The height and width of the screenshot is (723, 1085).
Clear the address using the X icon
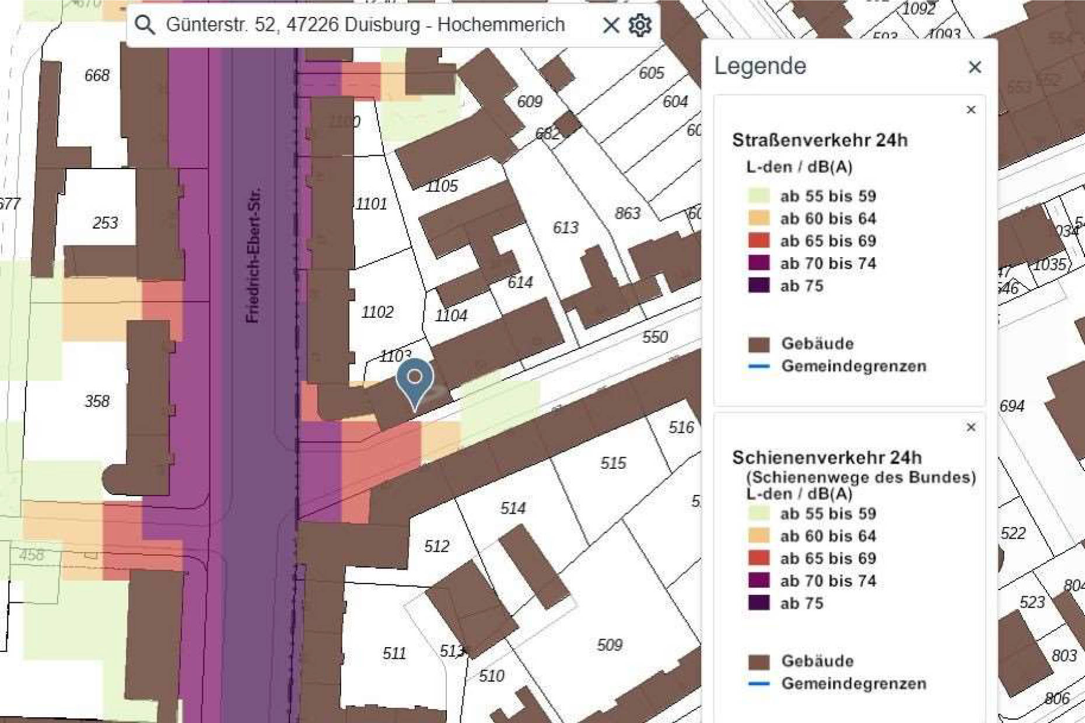[610, 24]
